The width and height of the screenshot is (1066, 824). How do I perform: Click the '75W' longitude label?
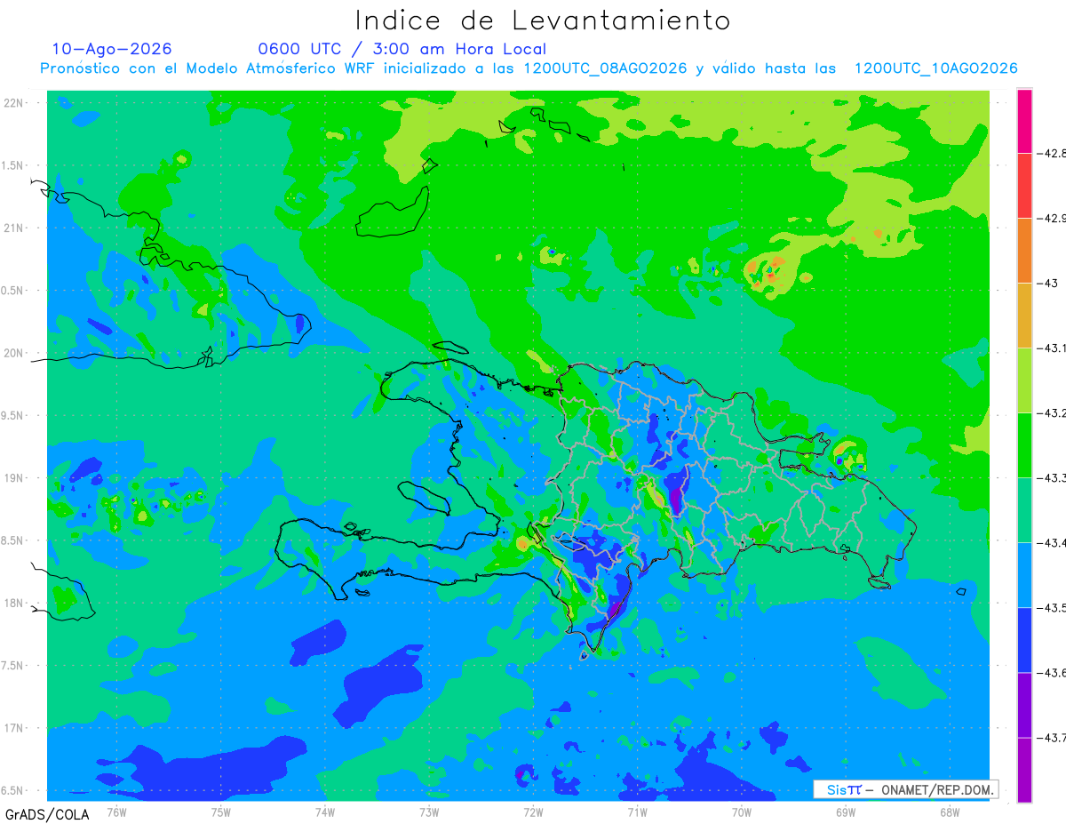tap(220, 812)
